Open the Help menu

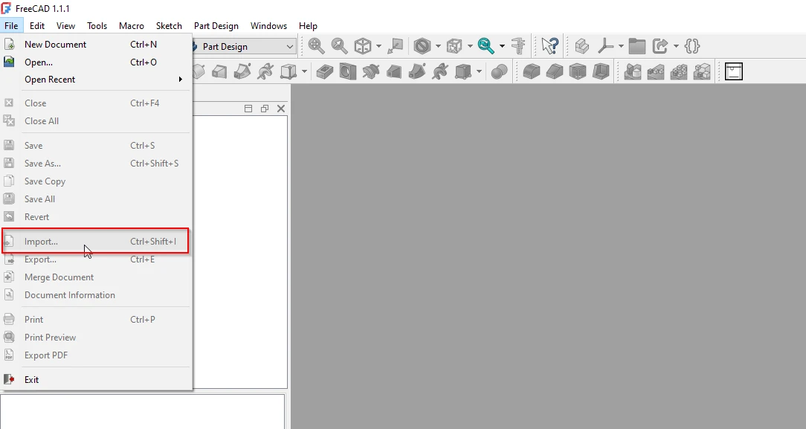(309, 26)
